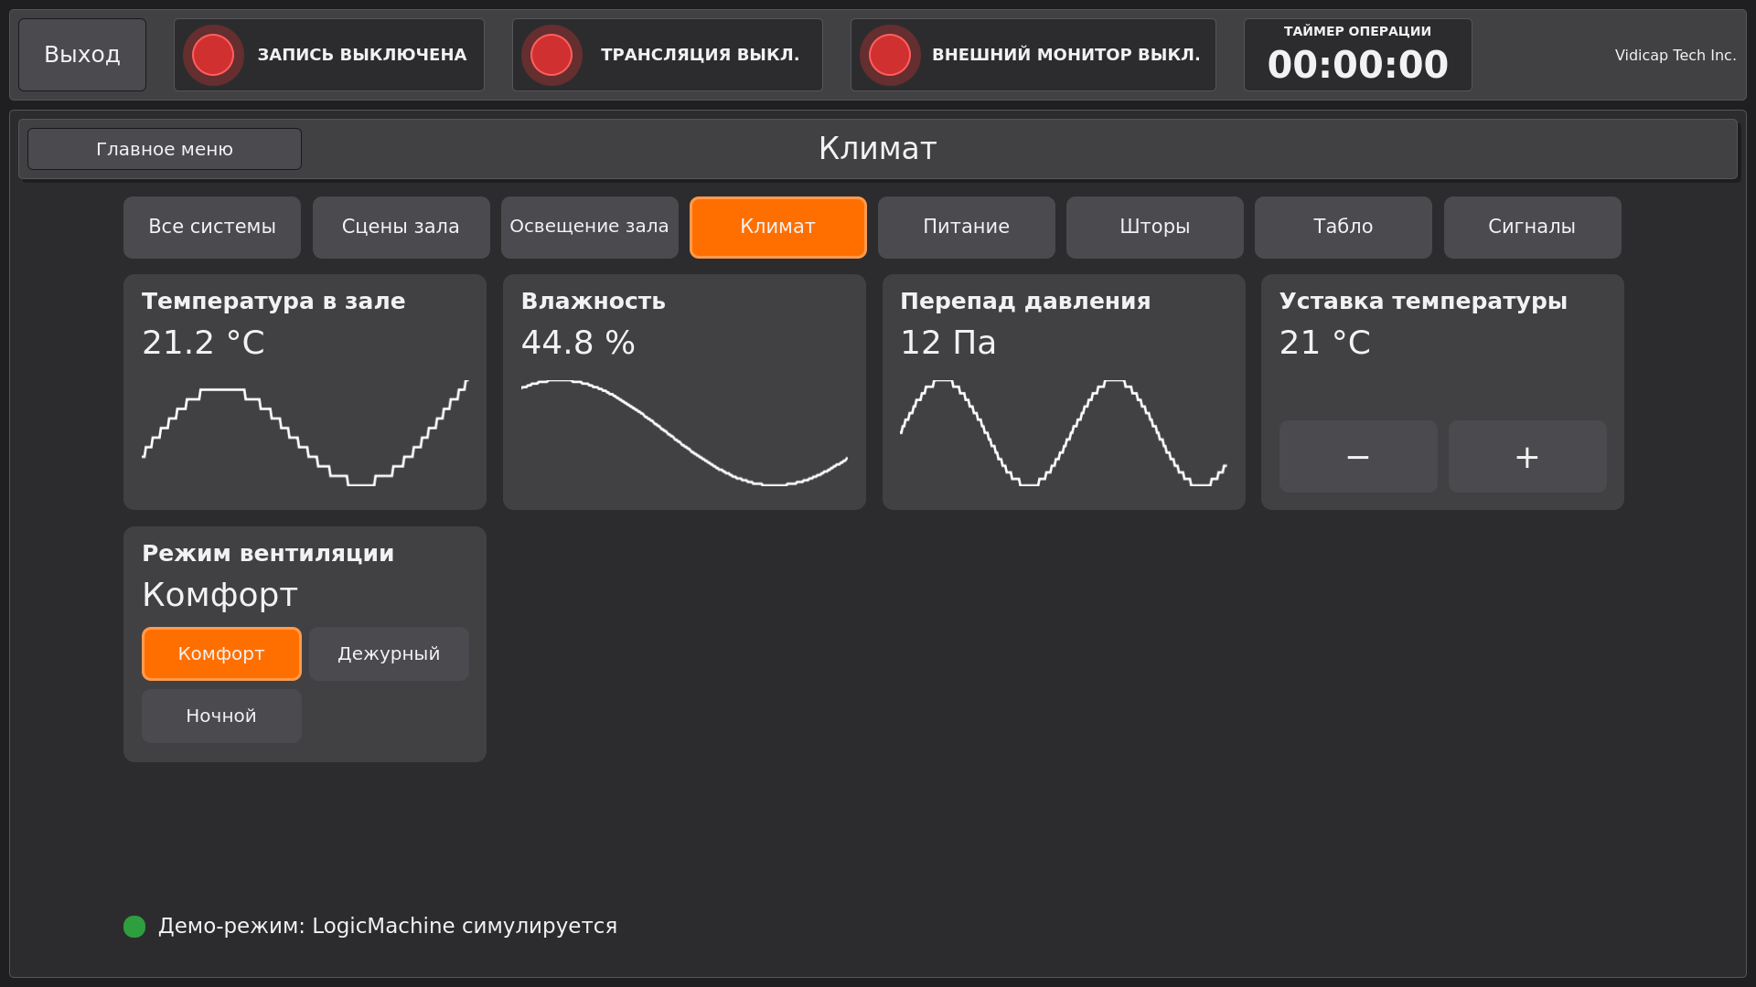Screen dimensions: 1756x987
Task: Click the Режим вентиляции heading
Action: [x=268, y=554]
